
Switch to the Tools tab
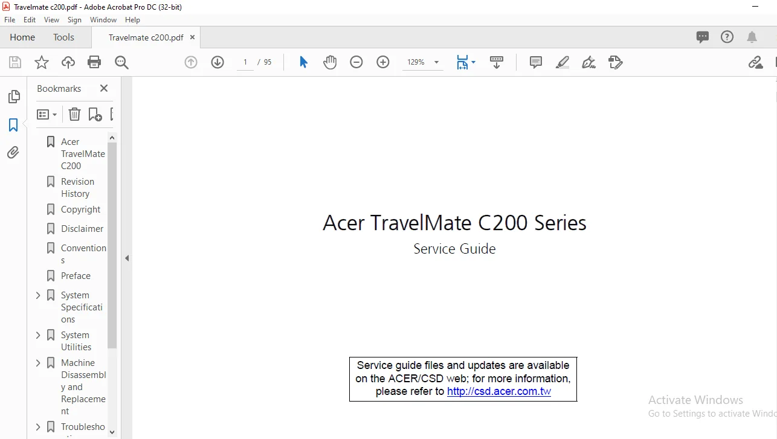[x=63, y=37]
